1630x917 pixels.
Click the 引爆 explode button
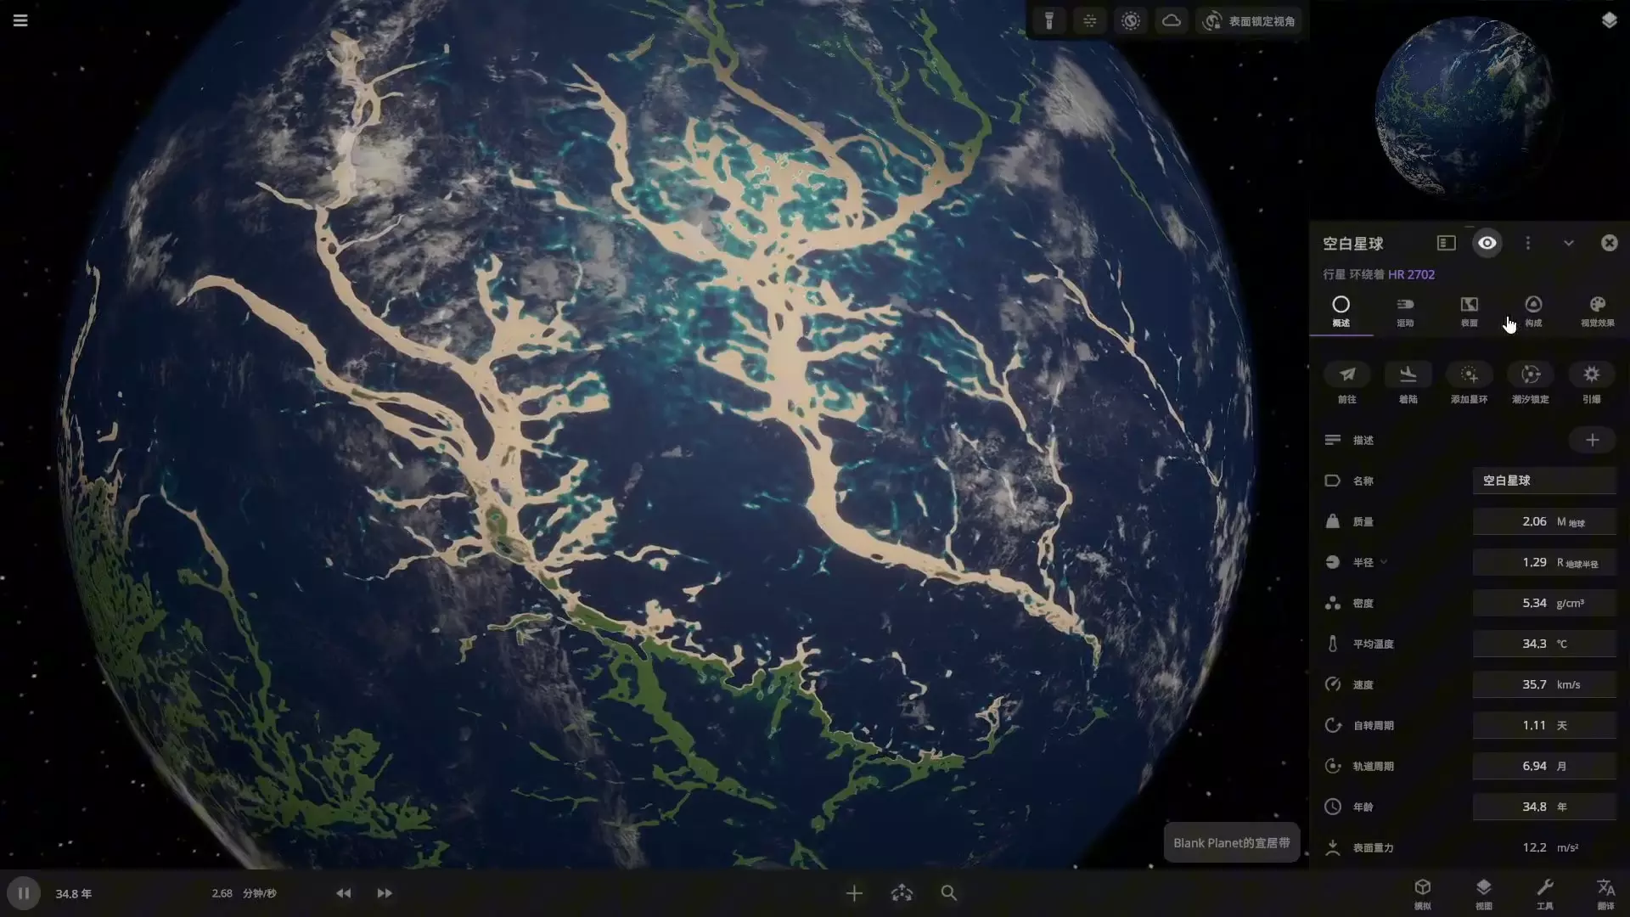coord(1592,384)
